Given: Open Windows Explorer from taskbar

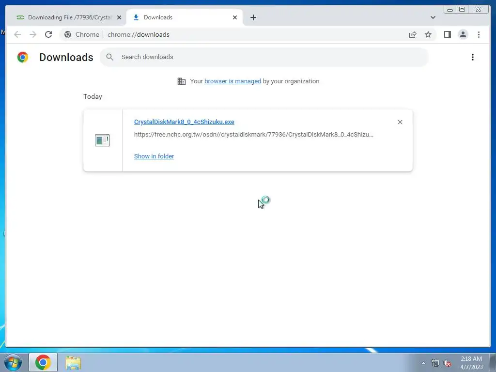Looking at the screenshot, I should [73, 363].
